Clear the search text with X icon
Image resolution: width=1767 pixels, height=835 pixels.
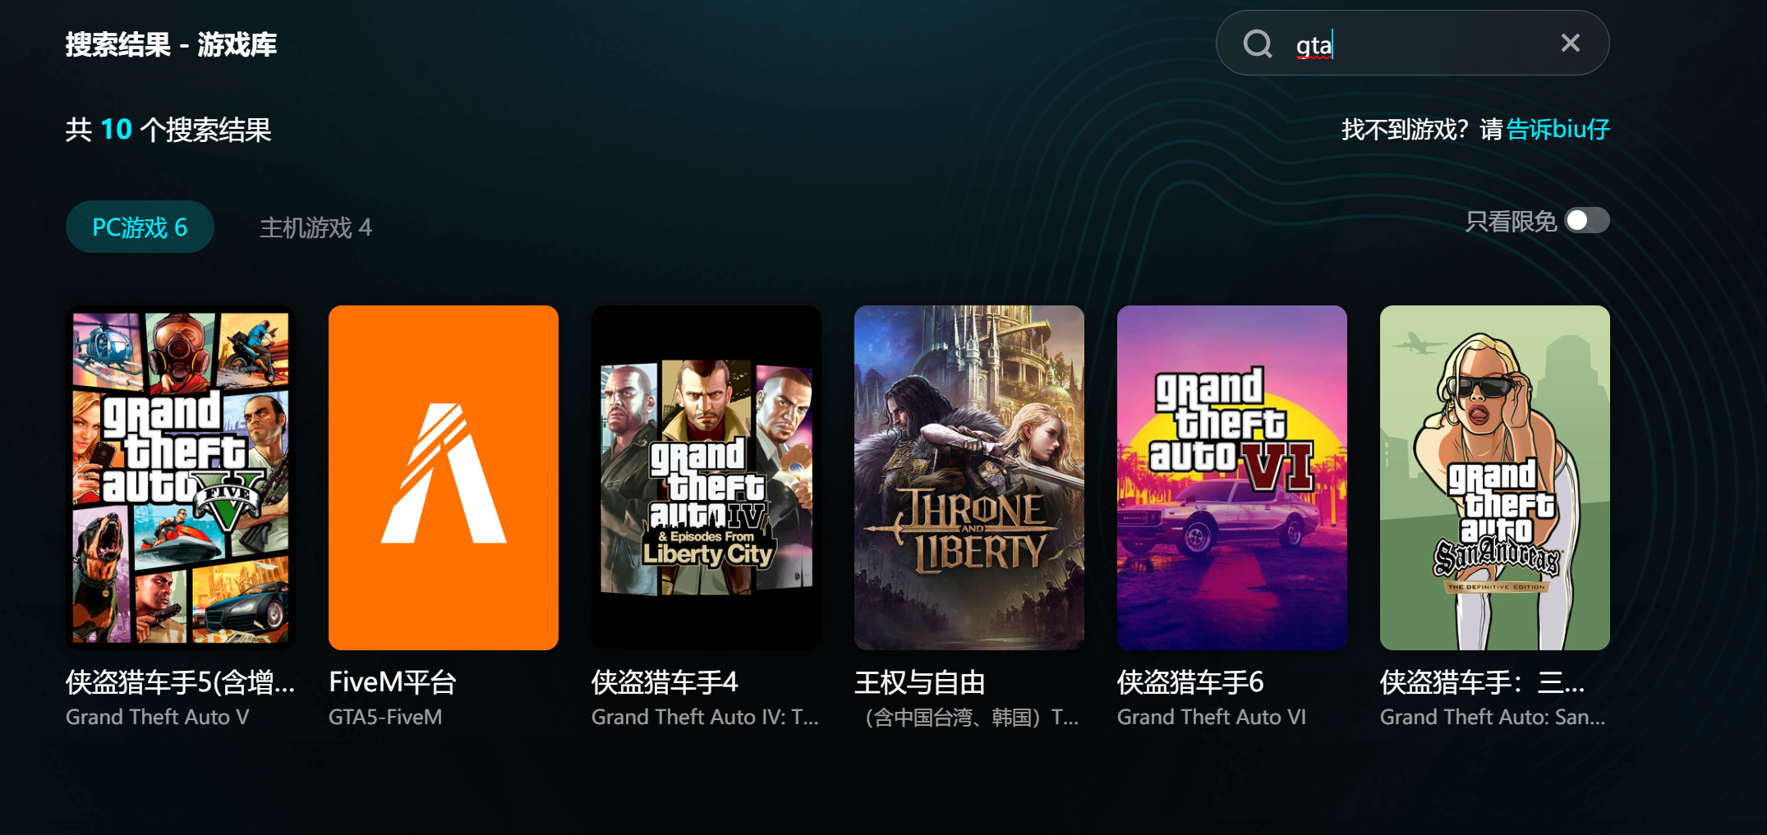click(x=1570, y=43)
